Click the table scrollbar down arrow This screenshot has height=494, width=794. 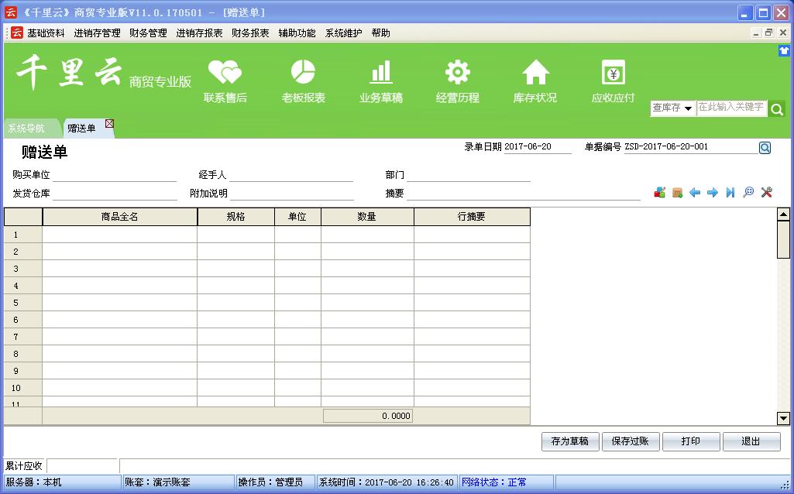(783, 418)
